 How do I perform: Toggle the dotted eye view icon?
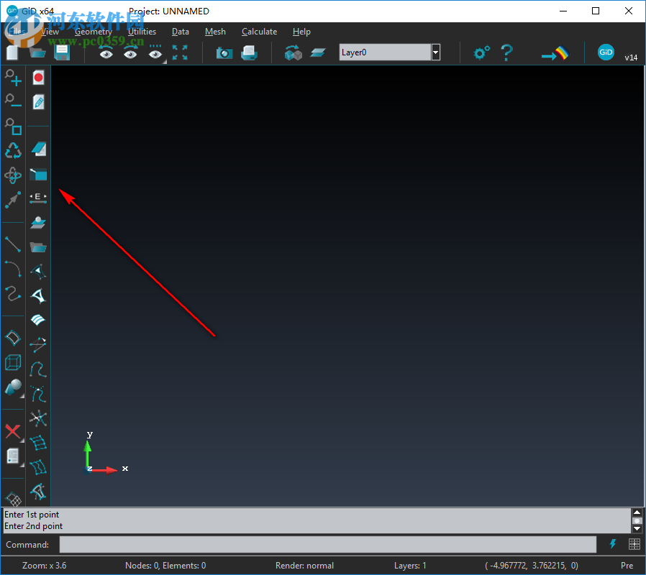click(155, 52)
